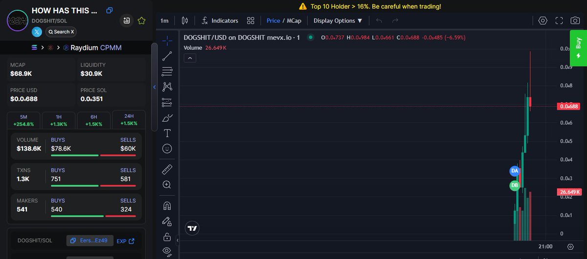Open the EXP explorer link
587x259 pixels.
(126, 241)
